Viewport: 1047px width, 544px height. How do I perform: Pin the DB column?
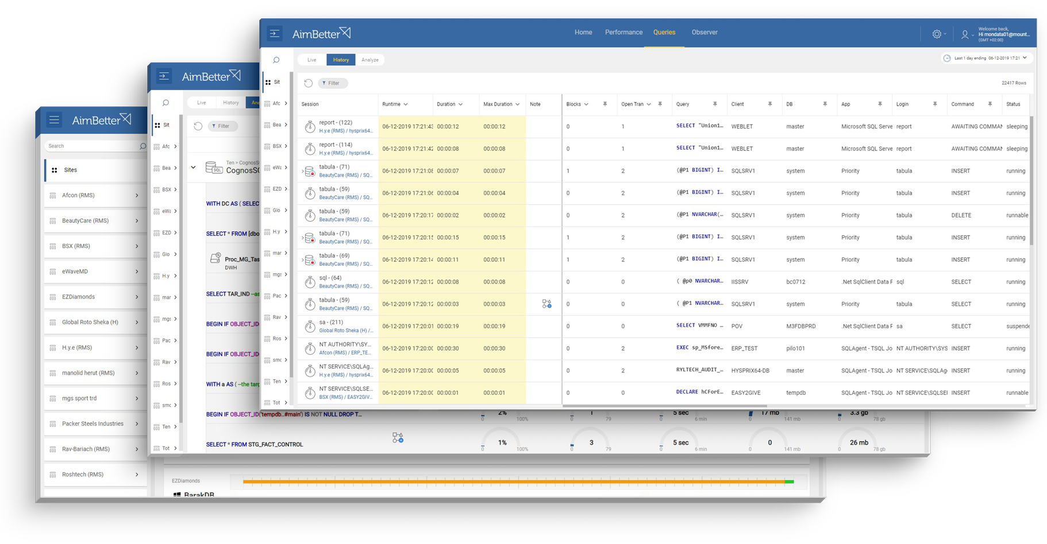click(825, 104)
